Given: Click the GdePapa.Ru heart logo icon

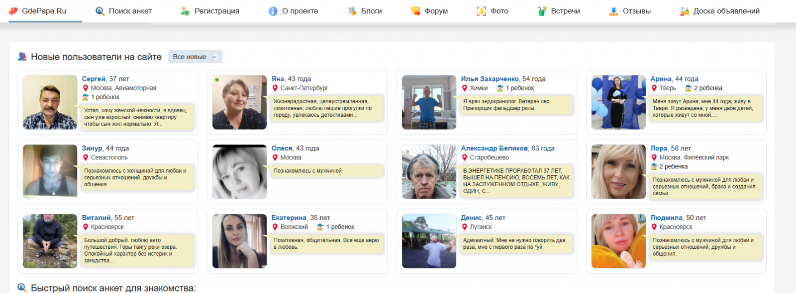Looking at the screenshot, I should coord(13,11).
